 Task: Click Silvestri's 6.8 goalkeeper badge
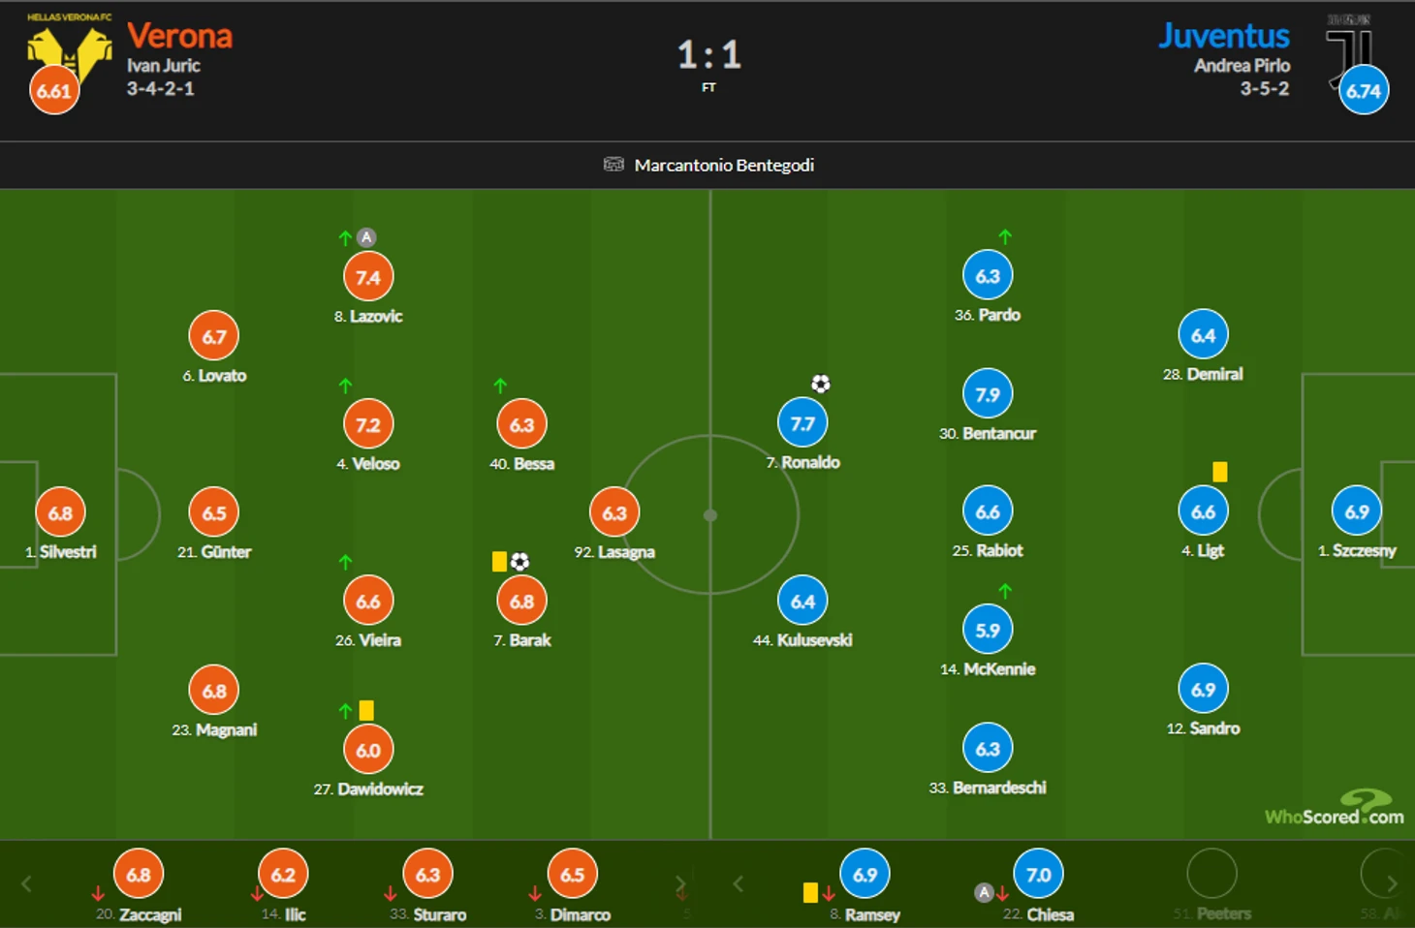point(60,512)
